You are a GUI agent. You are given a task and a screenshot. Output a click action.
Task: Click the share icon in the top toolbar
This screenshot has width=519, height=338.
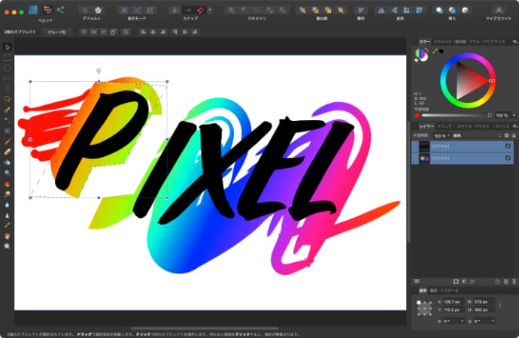[x=60, y=10]
